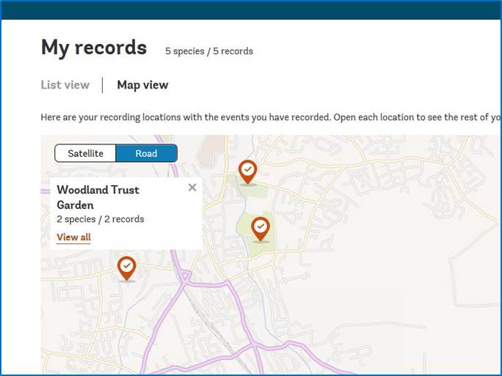The image size is (502, 376).
Task: Click the divider between List and Map view
Action: [103, 85]
